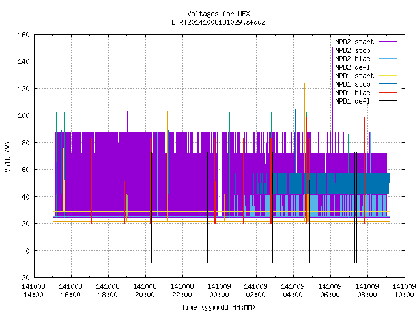Screen dimensions: 417x313
Task: Click the 141009 00:00 x-axis tick label
Action: coord(219,291)
